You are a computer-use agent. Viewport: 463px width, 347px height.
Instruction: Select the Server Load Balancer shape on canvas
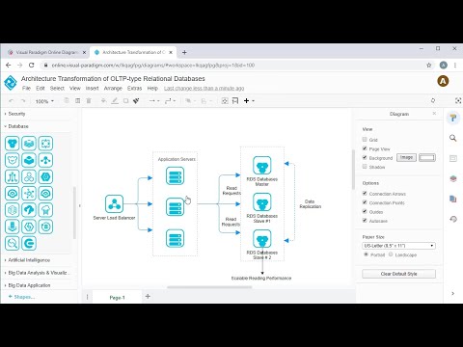(x=114, y=203)
